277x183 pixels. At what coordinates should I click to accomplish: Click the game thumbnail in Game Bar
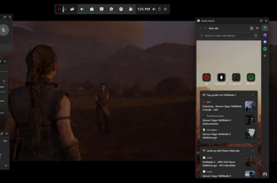[60, 9]
